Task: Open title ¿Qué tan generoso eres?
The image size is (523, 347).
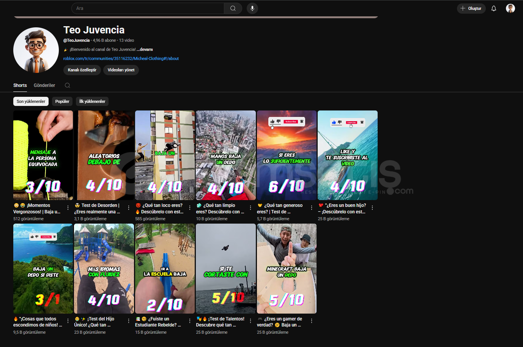Action: 280,208
